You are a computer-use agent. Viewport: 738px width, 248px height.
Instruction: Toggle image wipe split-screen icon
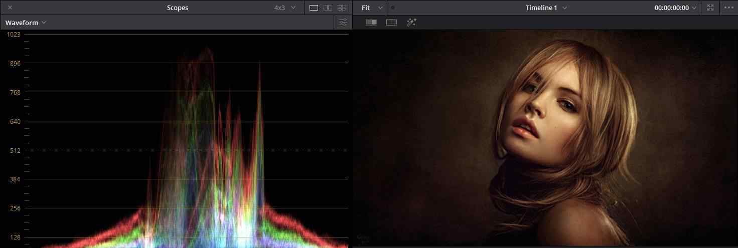click(371, 22)
